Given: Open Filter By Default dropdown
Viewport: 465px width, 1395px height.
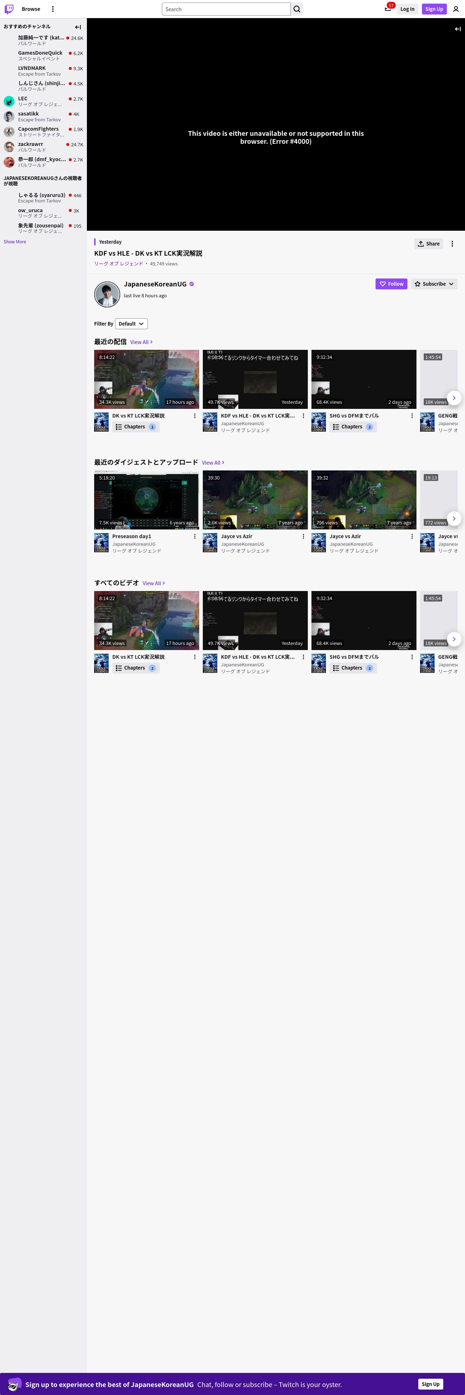Looking at the screenshot, I should [131, 324].
